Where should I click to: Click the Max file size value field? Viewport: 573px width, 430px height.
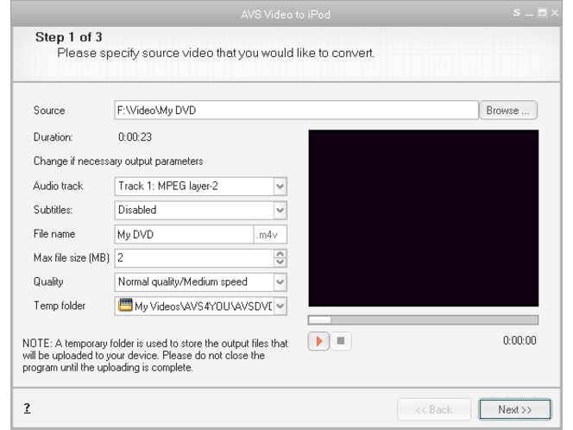coord(194,258)
